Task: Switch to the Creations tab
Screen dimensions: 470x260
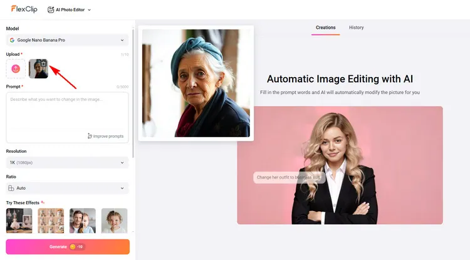Action: coord(325,28)
